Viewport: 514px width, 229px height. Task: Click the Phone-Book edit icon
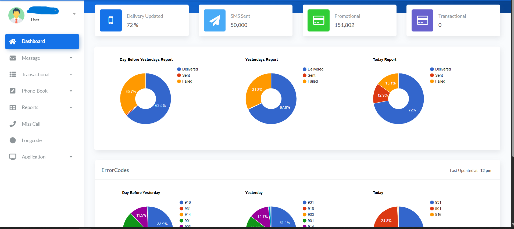(x=13, y=91)
